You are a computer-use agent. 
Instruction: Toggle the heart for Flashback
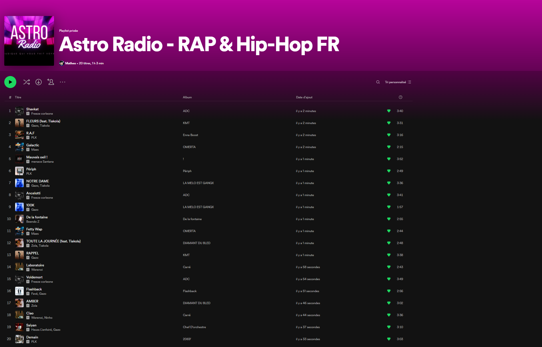pyautogui.click(x=389, y=291)
